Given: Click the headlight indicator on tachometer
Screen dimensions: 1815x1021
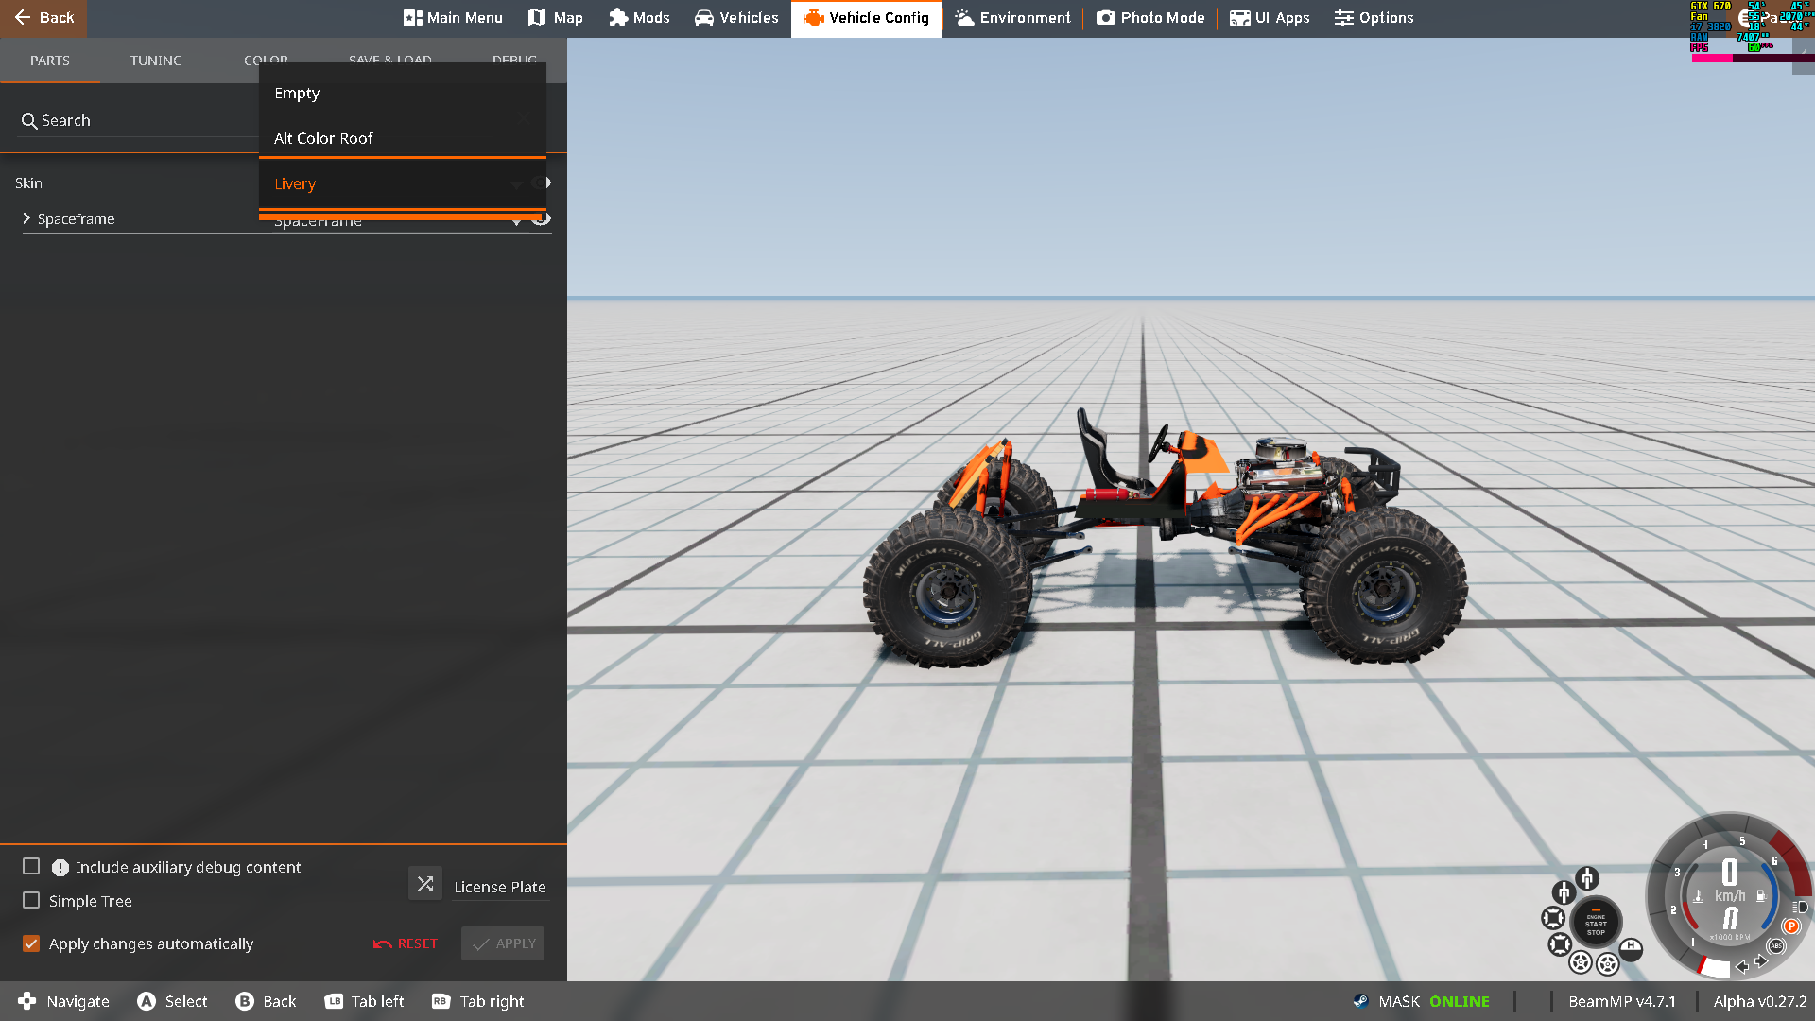Looking at the screenshot, I should pos(1801,908).
